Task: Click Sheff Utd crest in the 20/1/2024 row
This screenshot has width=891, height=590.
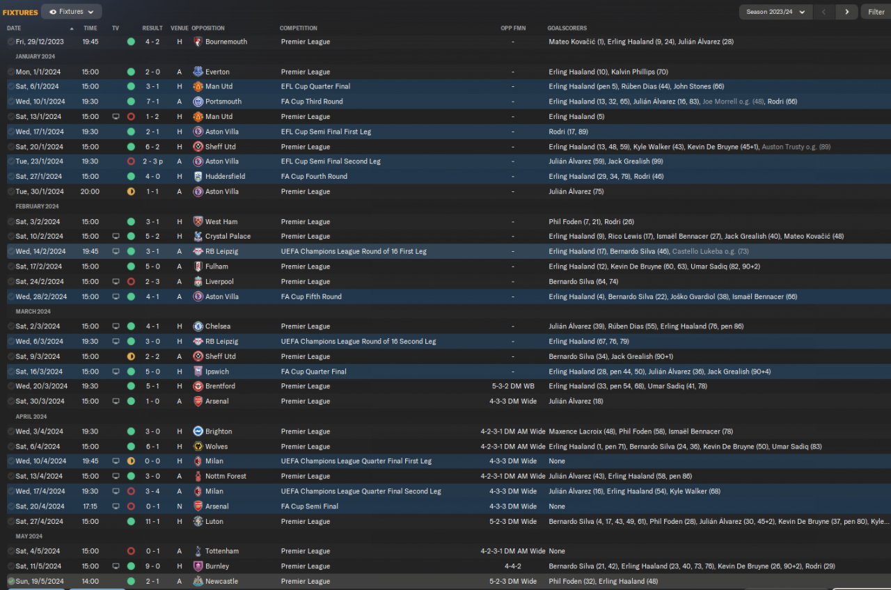Action: pyautogui.click(x=198, y=147)
